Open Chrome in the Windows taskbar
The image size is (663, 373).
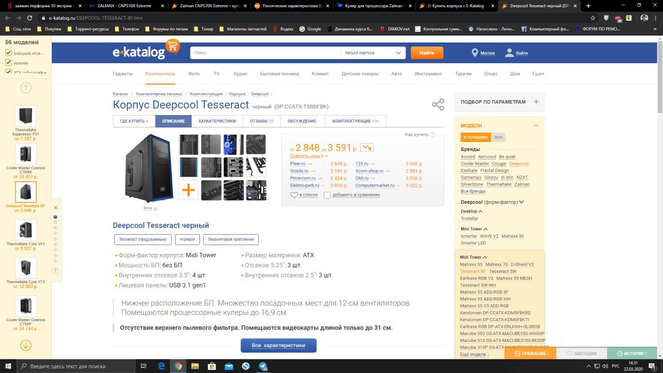pyautogui.click(x=178, y=366)
